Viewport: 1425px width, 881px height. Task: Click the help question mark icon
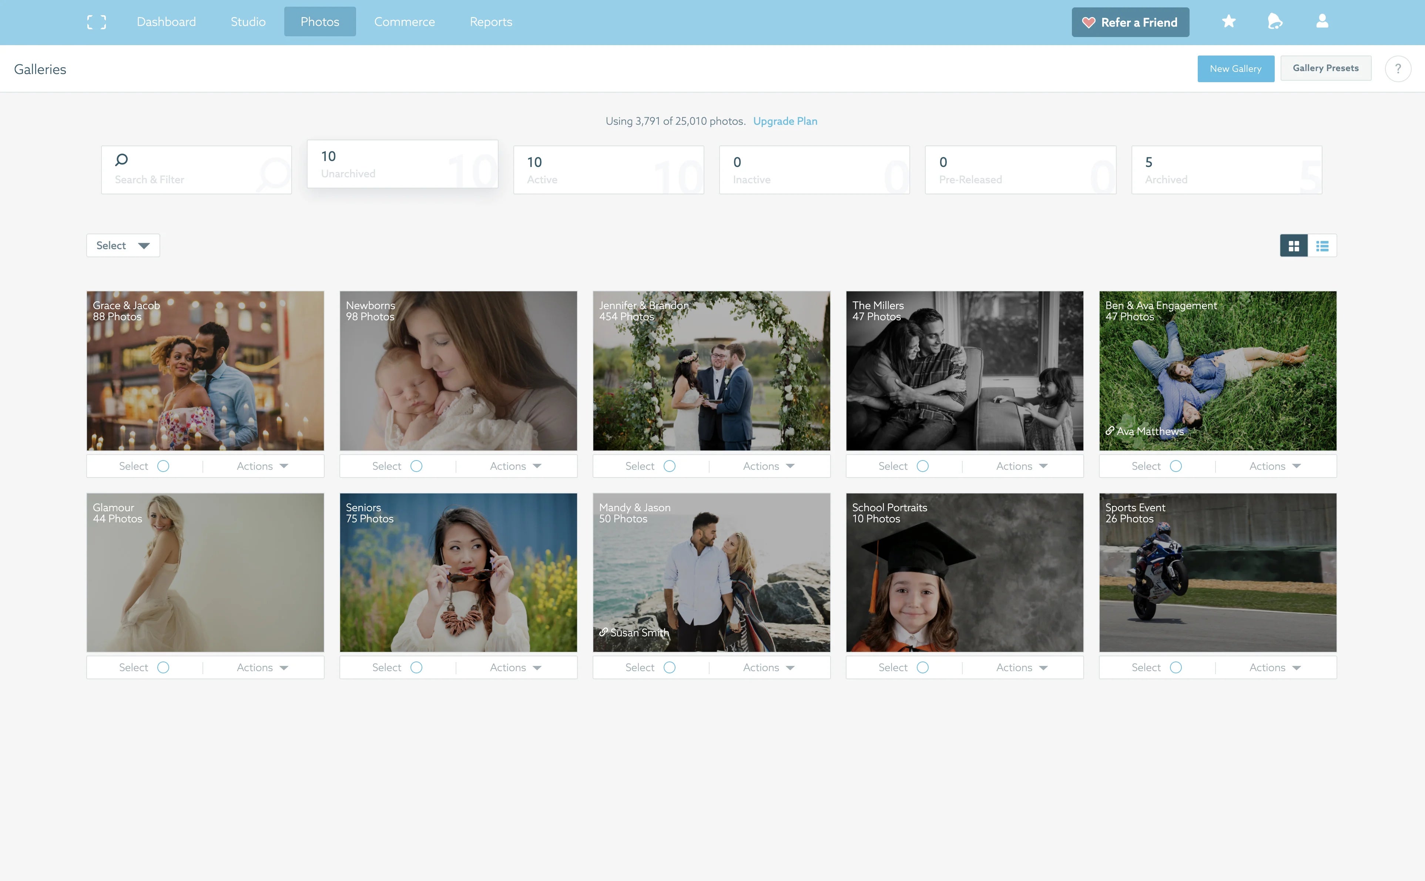(1398, 68)
